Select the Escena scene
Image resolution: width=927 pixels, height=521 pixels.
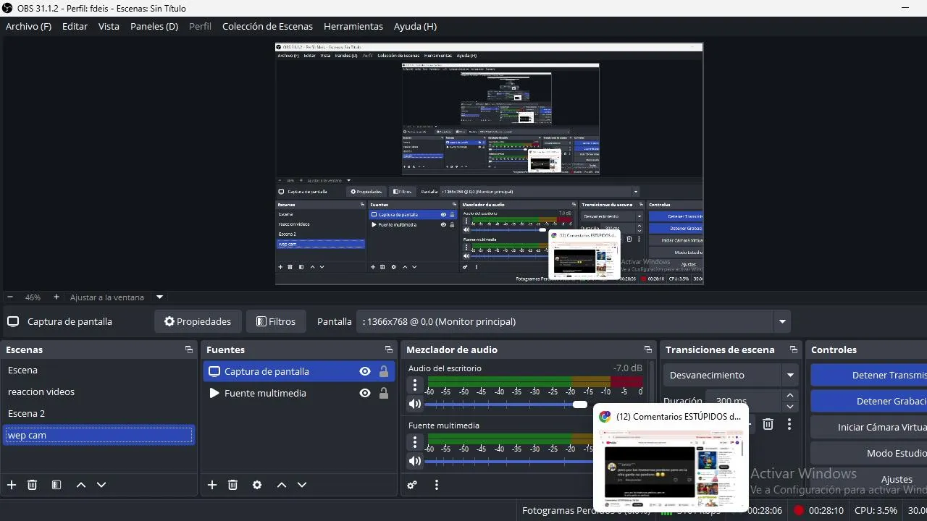98,370
